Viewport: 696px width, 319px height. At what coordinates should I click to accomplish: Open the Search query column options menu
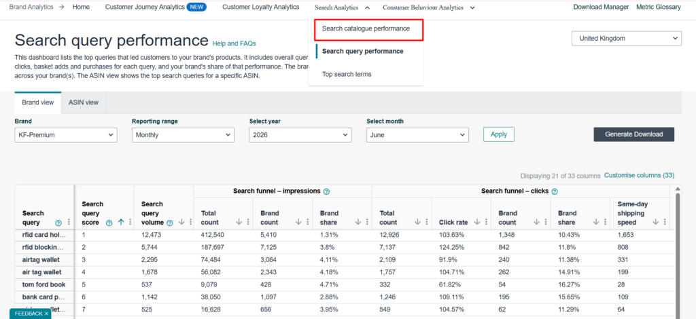(x=69, y=223)
